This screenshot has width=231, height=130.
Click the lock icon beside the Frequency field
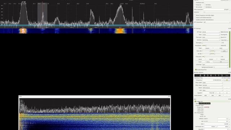pos(227,80)
